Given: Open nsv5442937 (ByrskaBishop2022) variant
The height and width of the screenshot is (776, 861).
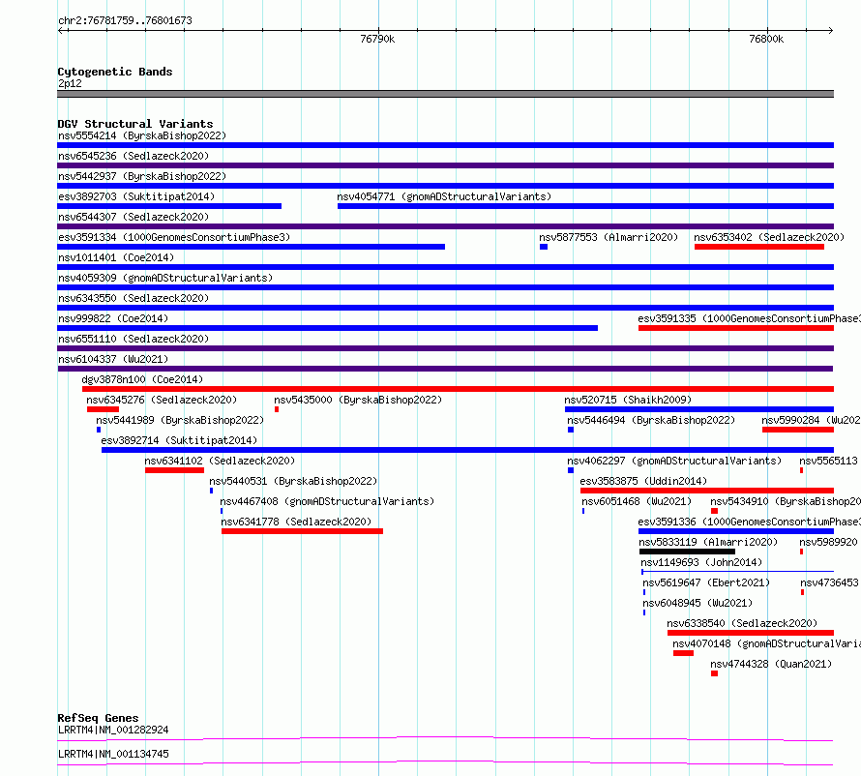Looking at the screenshot, I should (x=142, y=176).
